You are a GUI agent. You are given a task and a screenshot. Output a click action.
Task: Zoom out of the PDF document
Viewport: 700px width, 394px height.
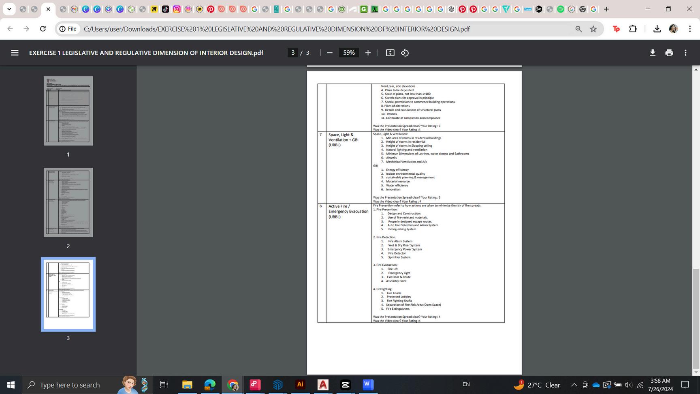tap(330, 53)
